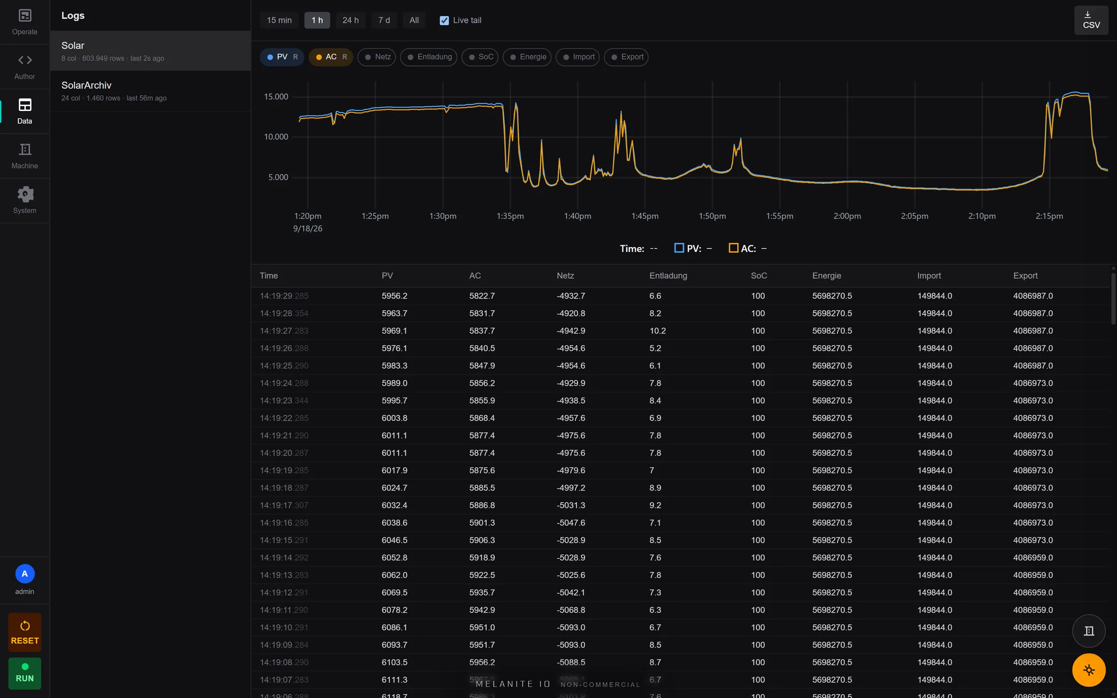This screenshot has width=1117, height=698.
Task: Click the RESET button
Action: [25, 633]
